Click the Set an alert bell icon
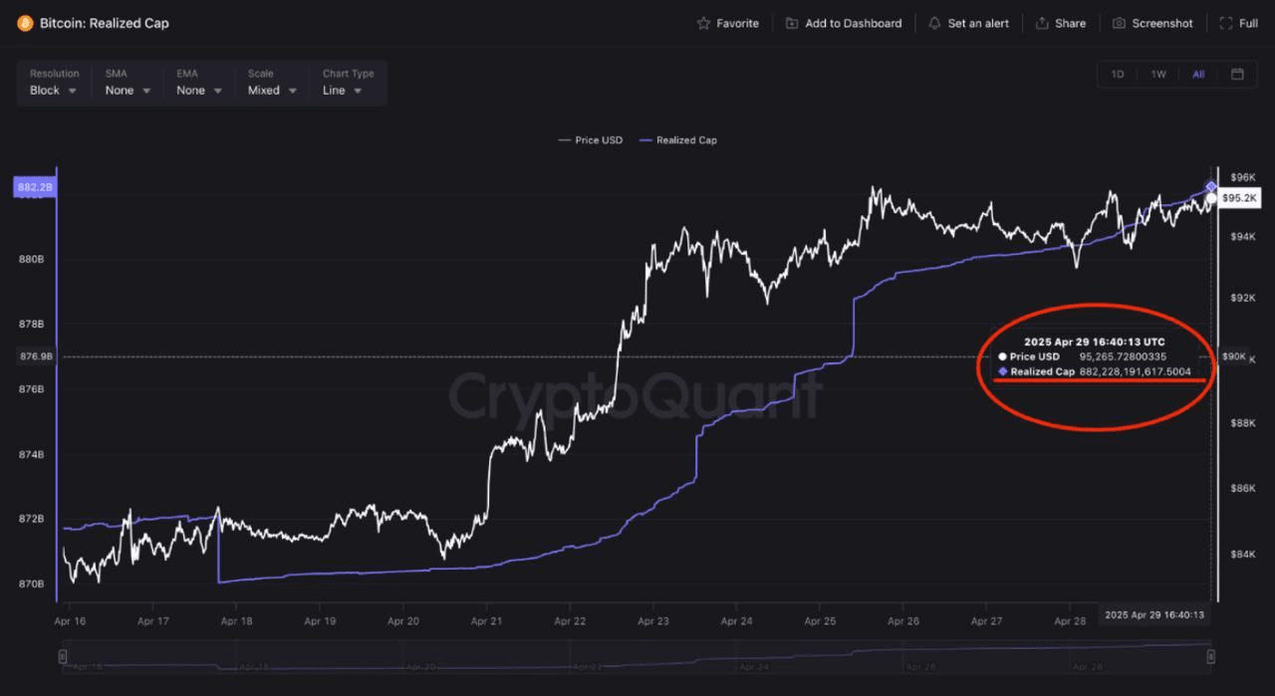The width and height of the screenshot is (1275, 696). 934,23
